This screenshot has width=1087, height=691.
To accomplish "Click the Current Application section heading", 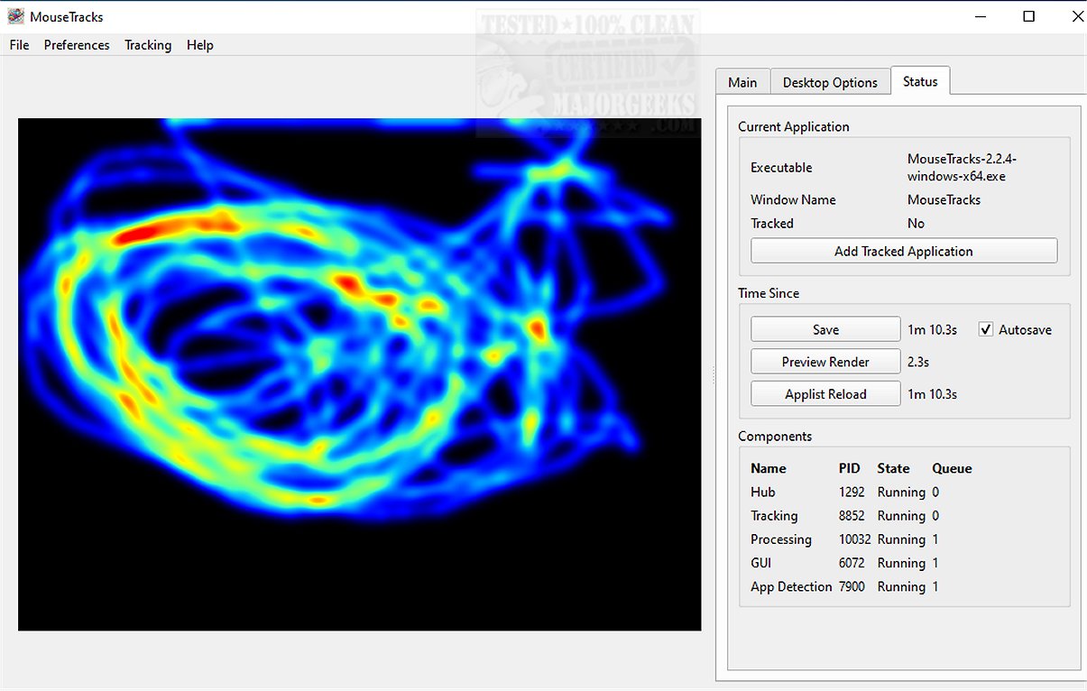I will pos(794,127).
